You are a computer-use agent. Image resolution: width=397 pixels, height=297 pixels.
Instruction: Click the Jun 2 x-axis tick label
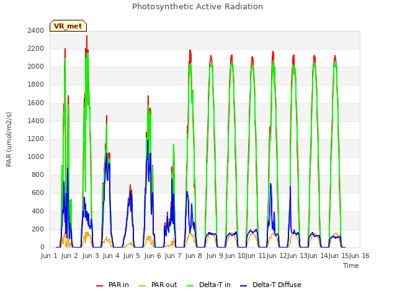click(x=69, y=256)
